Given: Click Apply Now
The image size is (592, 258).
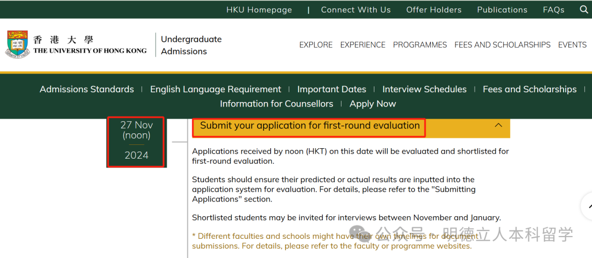Looking at the screenshot, I should coord(373,104).
